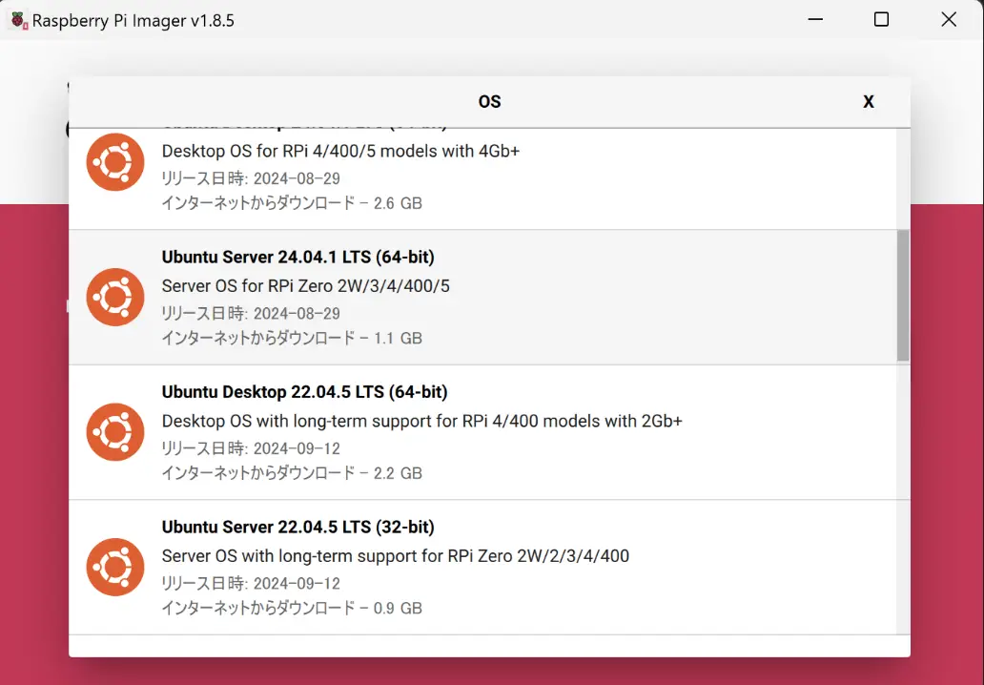
Task: Click the Ubuntu logo beside the Desktop 4Gb+ entry
Action: [x=115, y=162]
